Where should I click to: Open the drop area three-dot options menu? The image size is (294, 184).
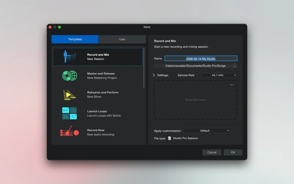(x=232, y=85)
